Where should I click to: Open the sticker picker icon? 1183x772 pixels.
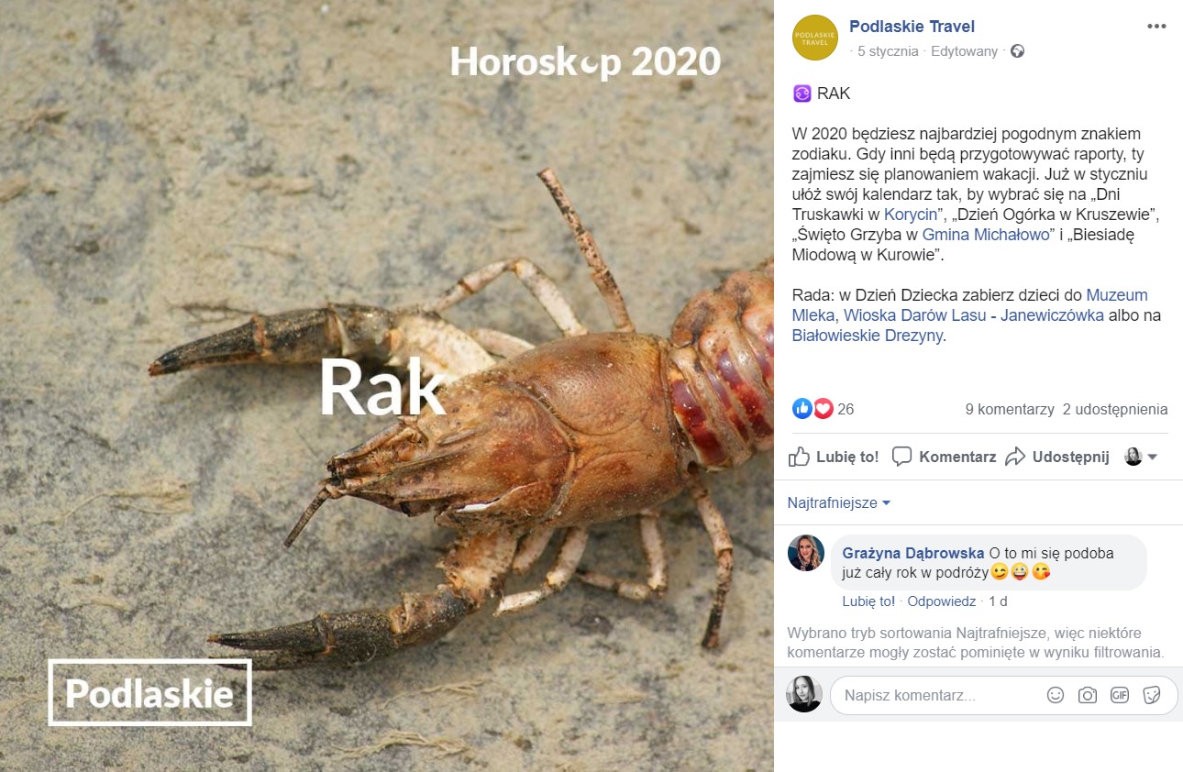(1152, 695)
